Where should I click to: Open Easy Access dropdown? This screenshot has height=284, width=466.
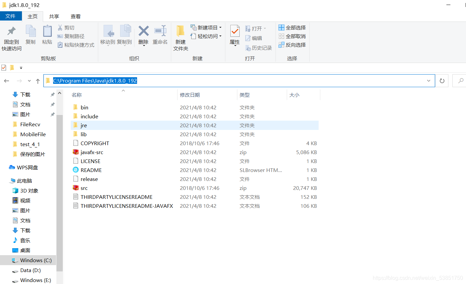point(206,36)
